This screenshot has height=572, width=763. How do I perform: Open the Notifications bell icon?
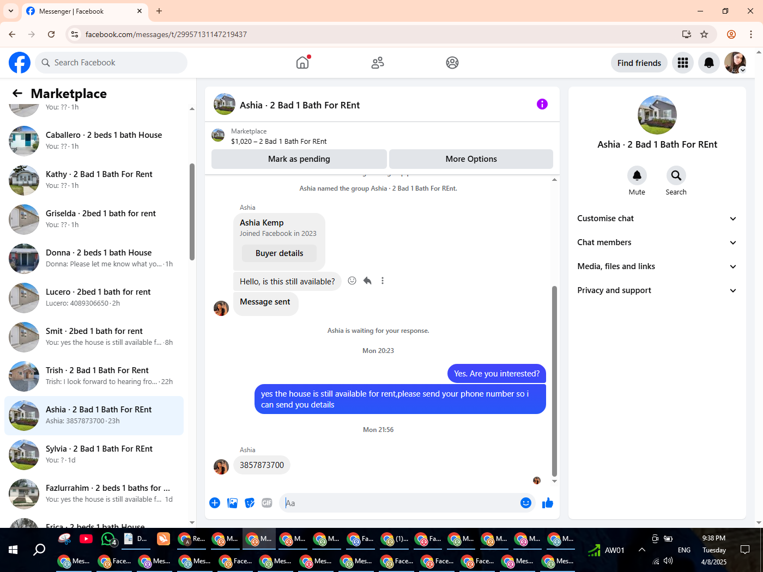[x=709, y=63]
